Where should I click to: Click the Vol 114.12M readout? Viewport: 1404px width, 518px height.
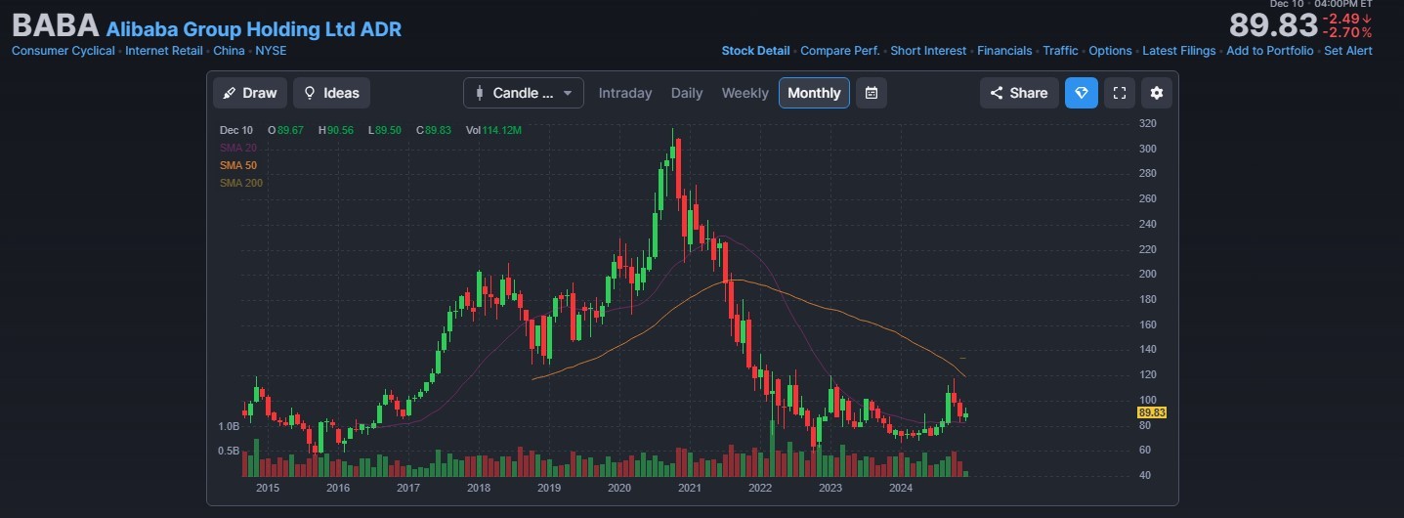pos(493,130)
